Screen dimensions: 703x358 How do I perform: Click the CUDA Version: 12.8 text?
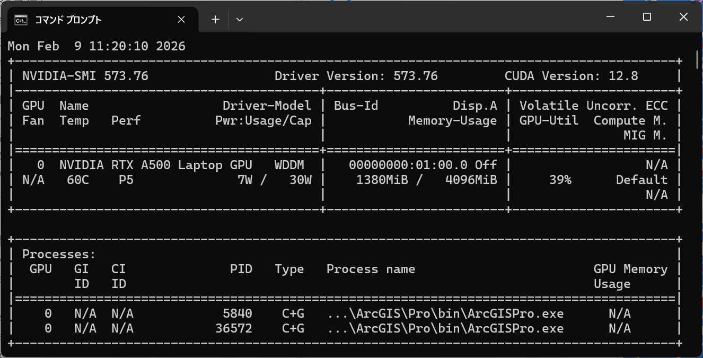point(571,76)
